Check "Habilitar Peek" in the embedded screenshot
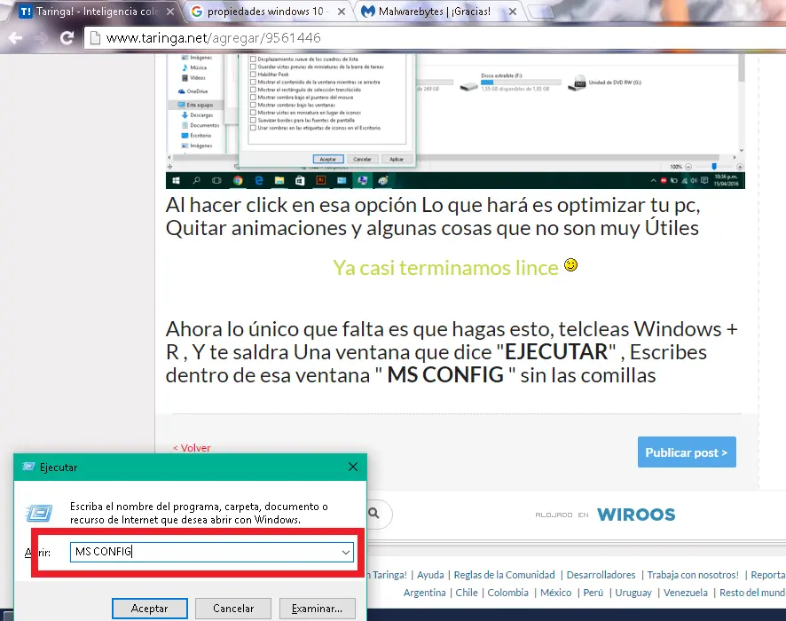Screen dimensions: 786x621 pos(253,75)
